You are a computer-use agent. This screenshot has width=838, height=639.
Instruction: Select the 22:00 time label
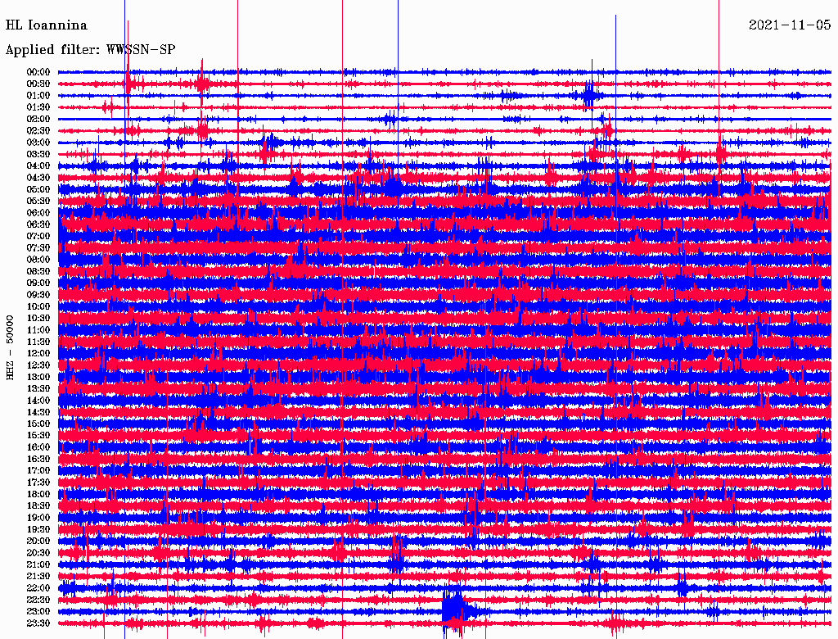(x=38, y=588)
